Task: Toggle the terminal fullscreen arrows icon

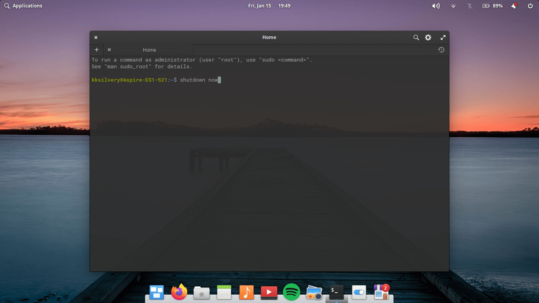Action: pyautogui.click(x=443, y=37)
